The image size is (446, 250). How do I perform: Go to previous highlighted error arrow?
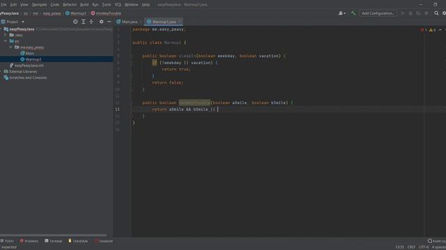440,30
